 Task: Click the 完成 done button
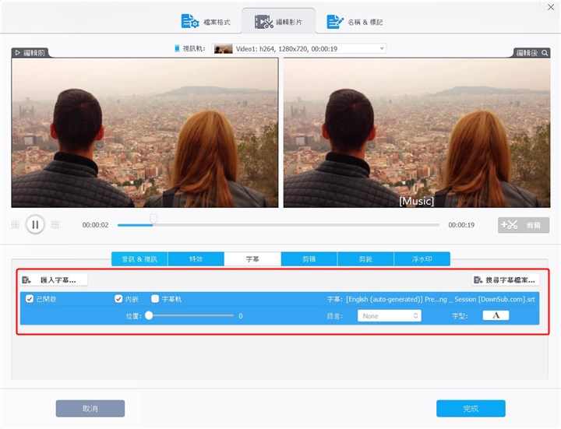471,408
